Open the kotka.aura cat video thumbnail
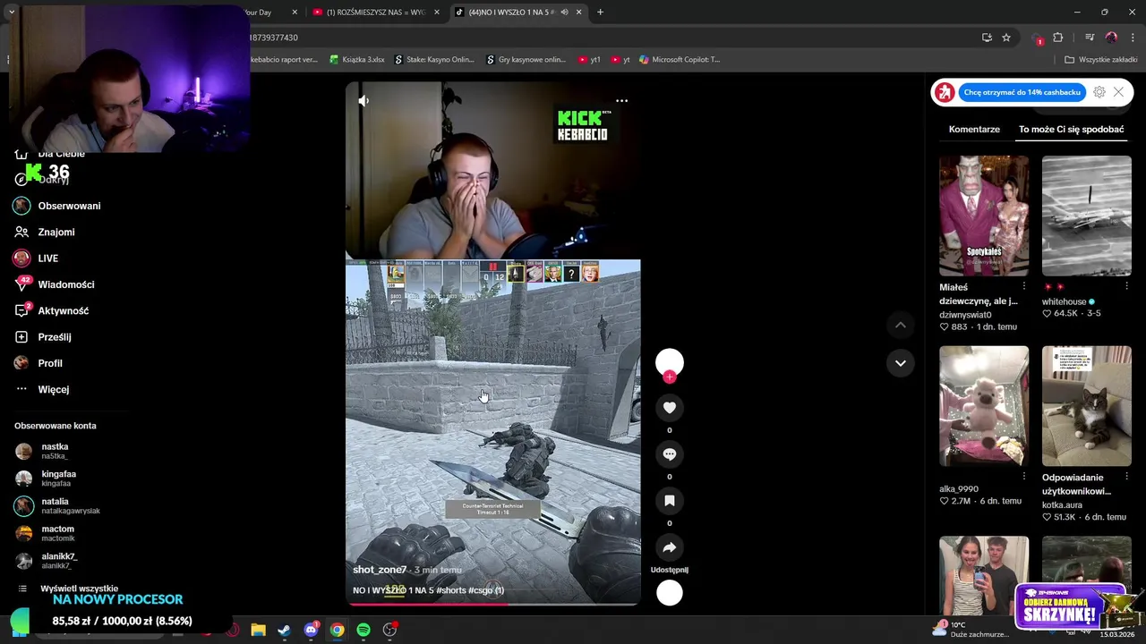The width and height of the screenshot is (1146, 644). point(1087,406)
